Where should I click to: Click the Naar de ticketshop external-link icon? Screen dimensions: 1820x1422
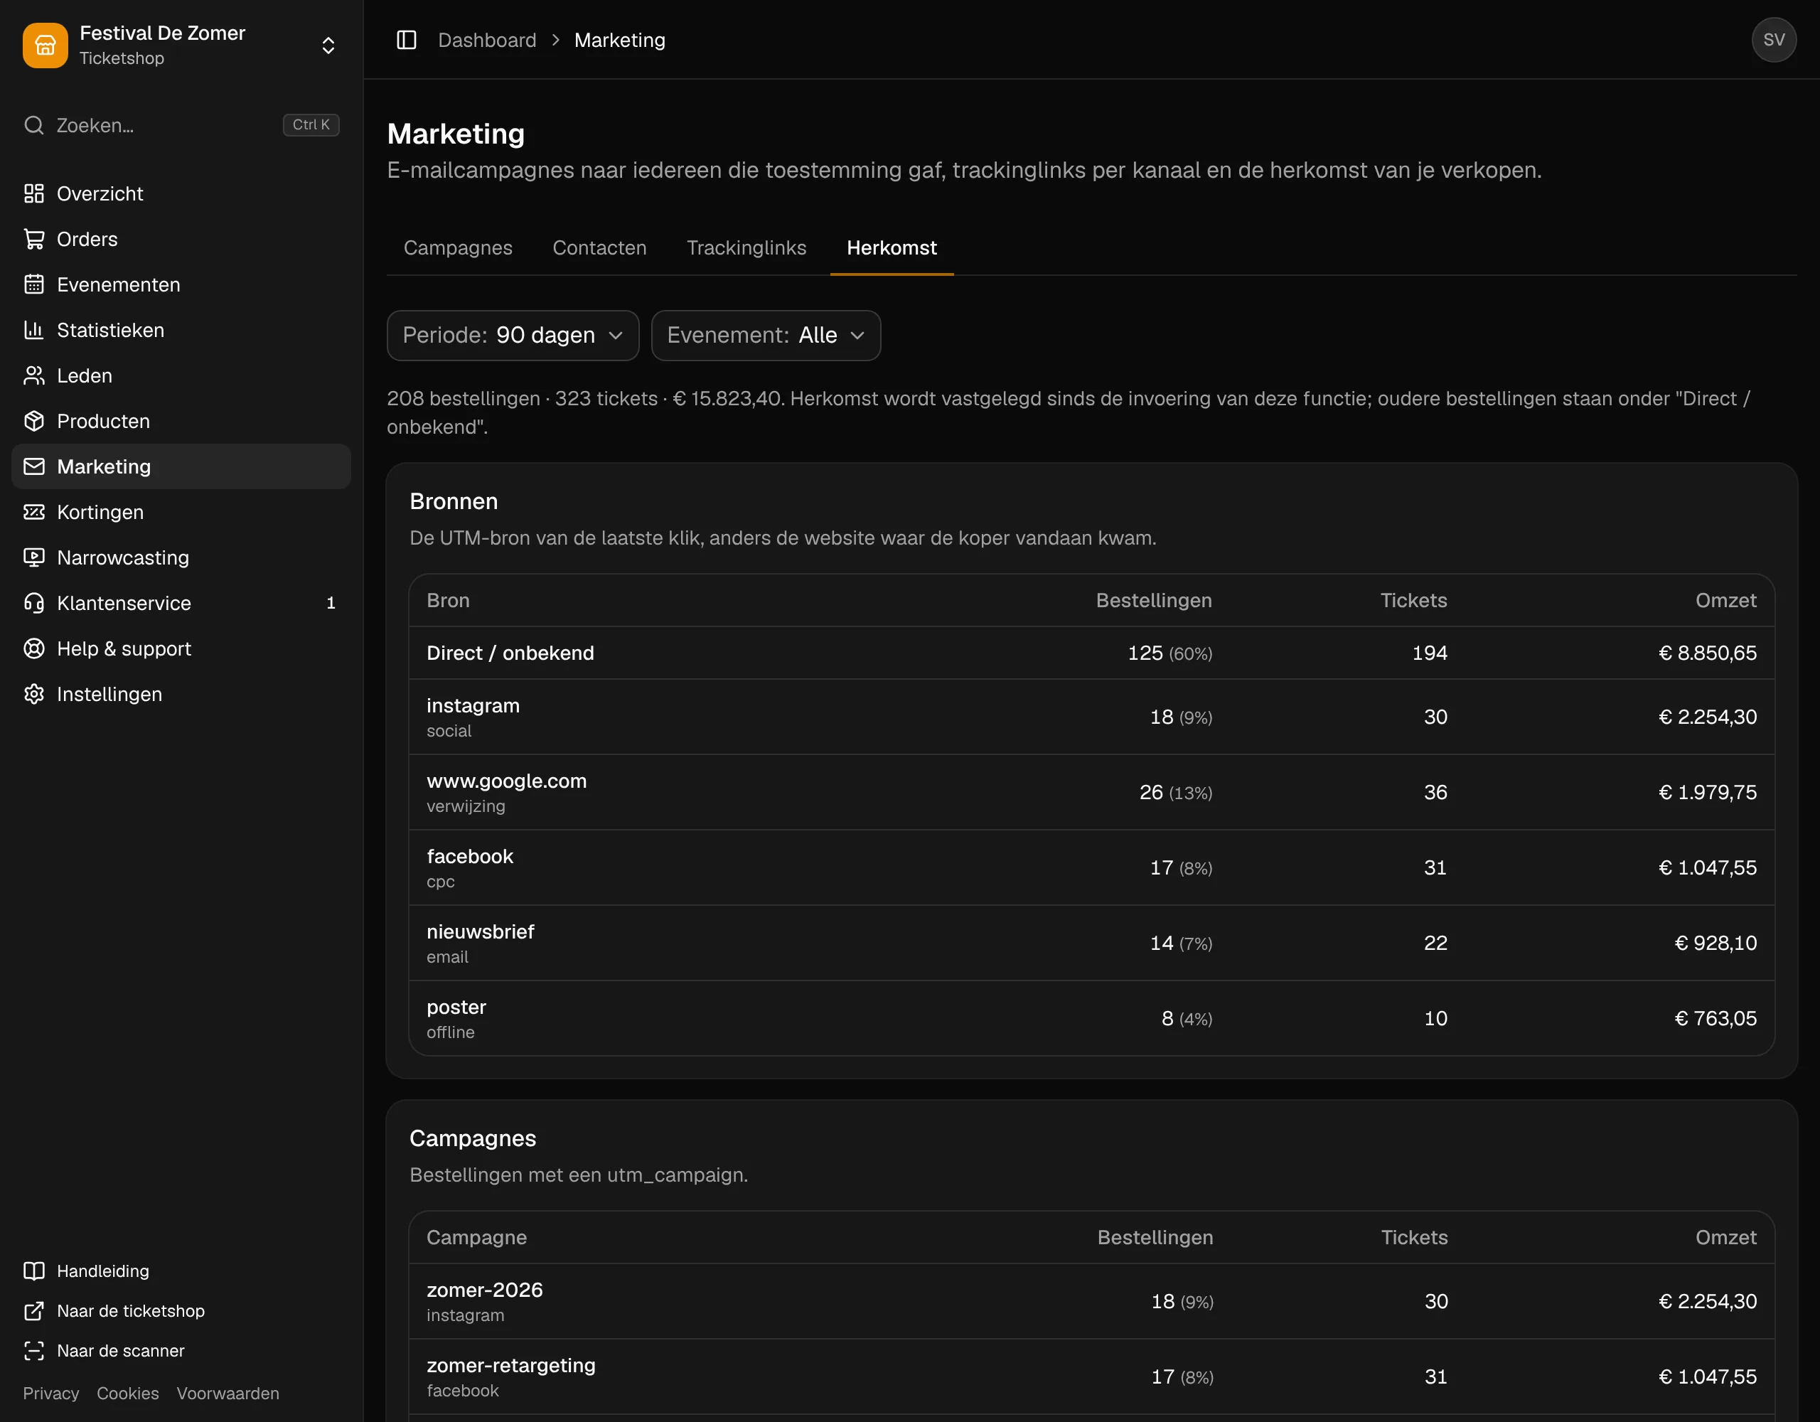point(34,1311)
